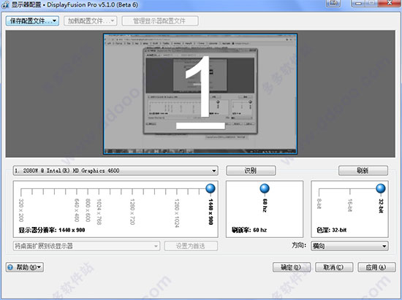Open the 帮助 help menu button

pyautogui.click(x=25, y=267)
